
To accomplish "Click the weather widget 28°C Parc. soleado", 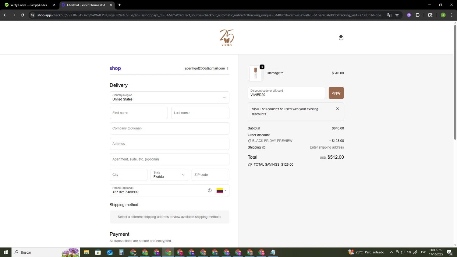I will pyautogui.click(x=367, y=252).
